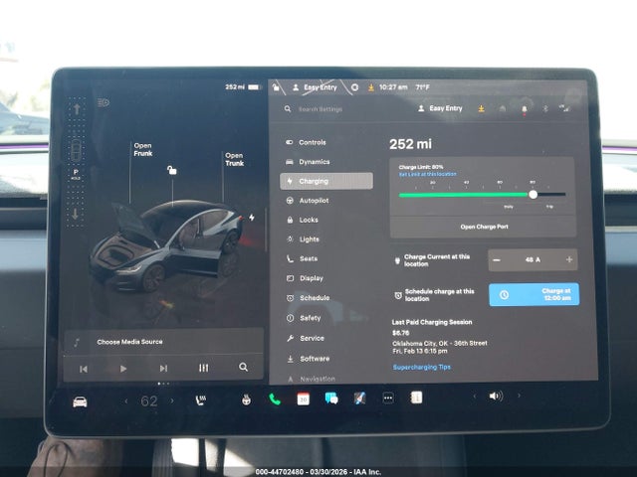This screenshot has width=637, height=477.
Task: Toggle the headlights icon at top left
Action: [104, 102]
